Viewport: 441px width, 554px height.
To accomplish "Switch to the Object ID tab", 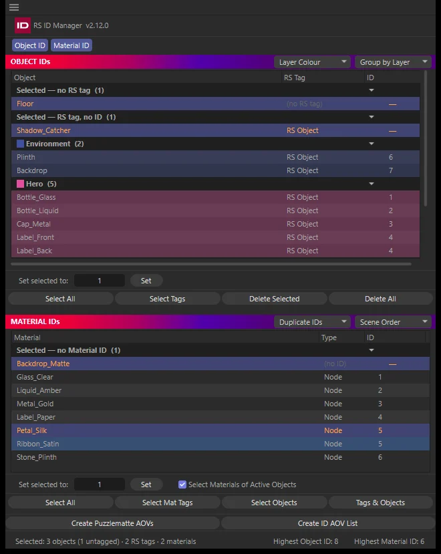I will pos(30,45).
